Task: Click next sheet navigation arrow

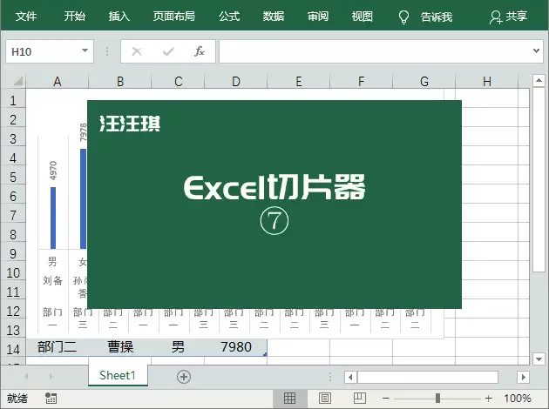Action: point(51,377)
